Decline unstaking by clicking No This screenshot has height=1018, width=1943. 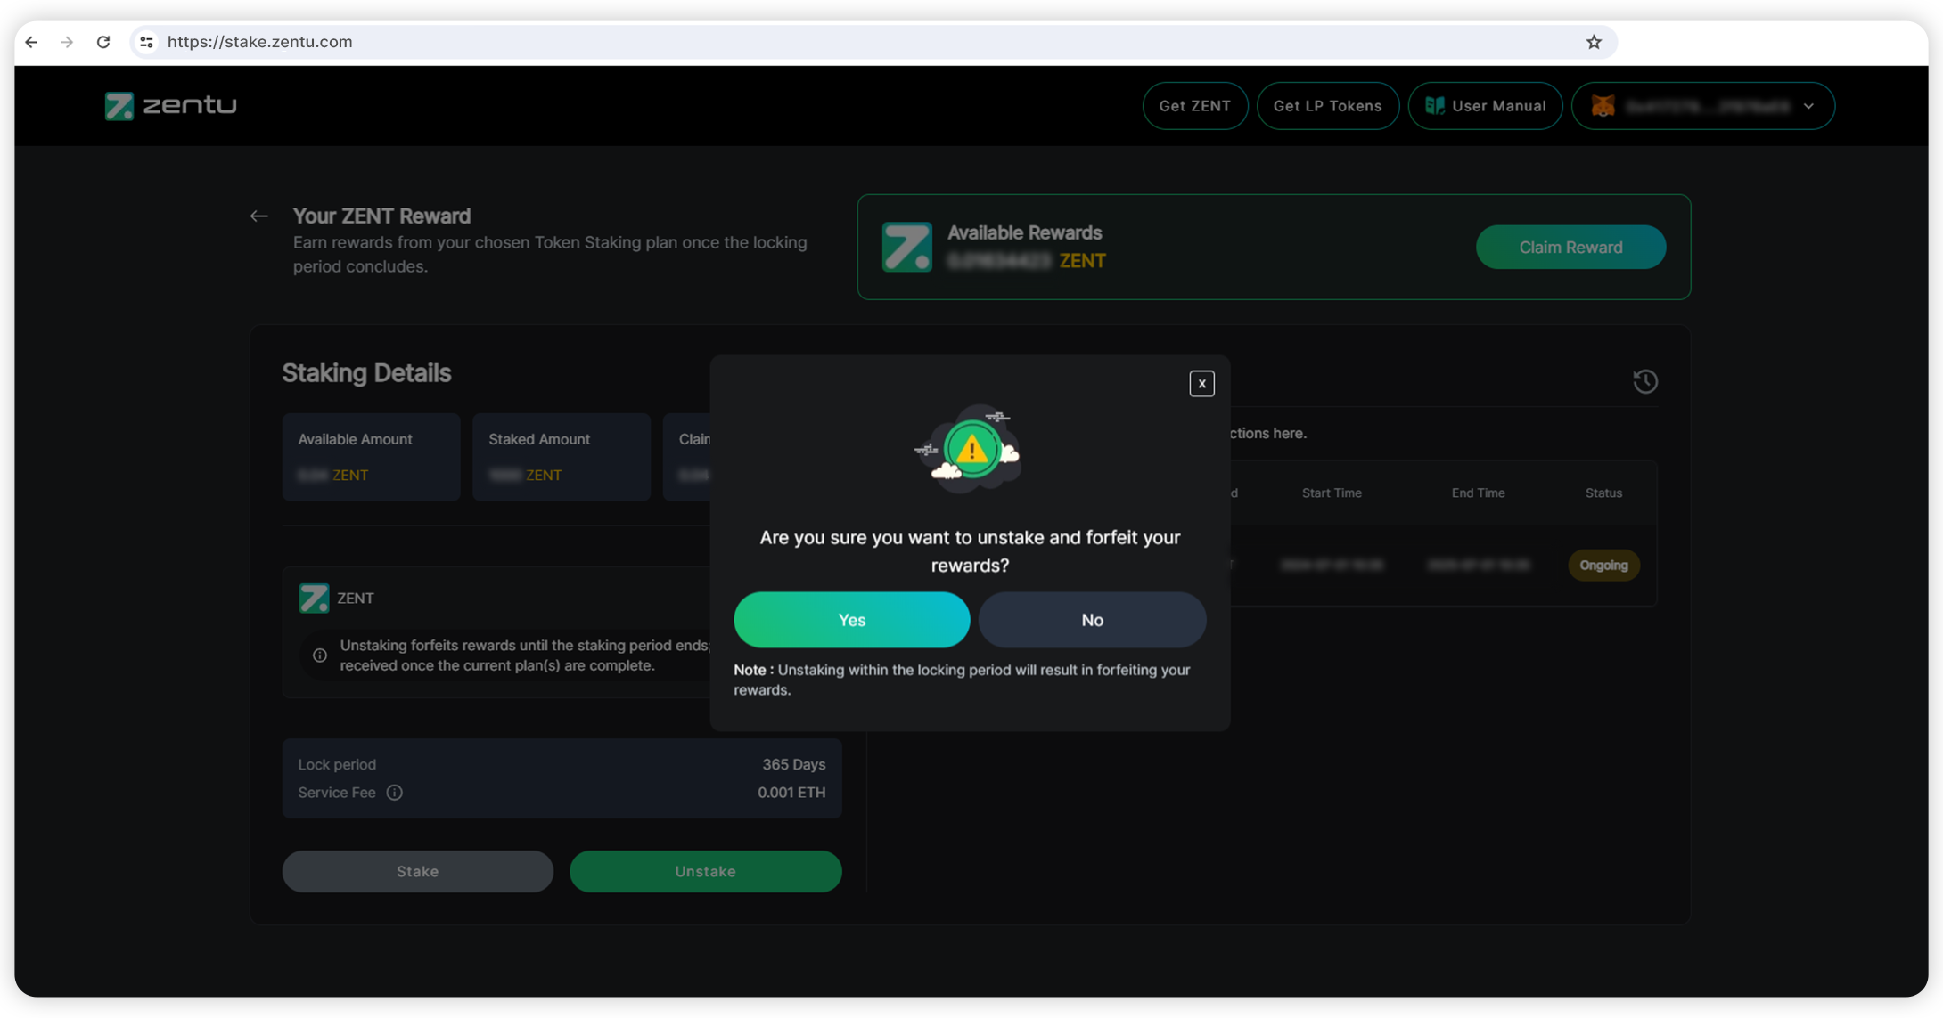(1092, 620)
